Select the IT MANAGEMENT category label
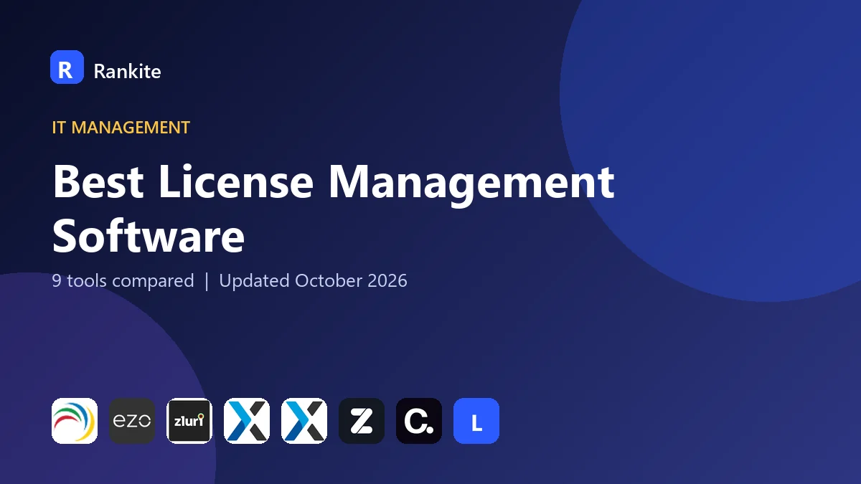This screenshot has height=484, width=861. [121, 128]
